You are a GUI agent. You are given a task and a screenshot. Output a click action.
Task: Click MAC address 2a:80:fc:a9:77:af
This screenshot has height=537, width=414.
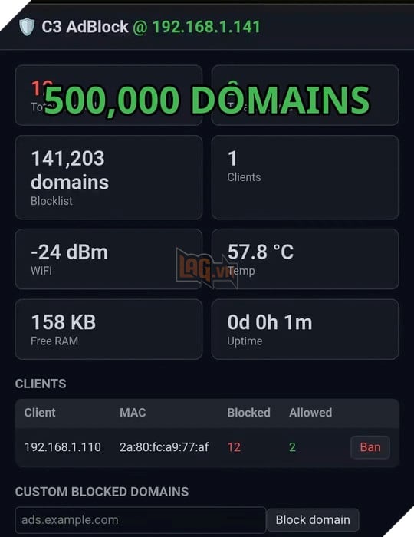164,447
